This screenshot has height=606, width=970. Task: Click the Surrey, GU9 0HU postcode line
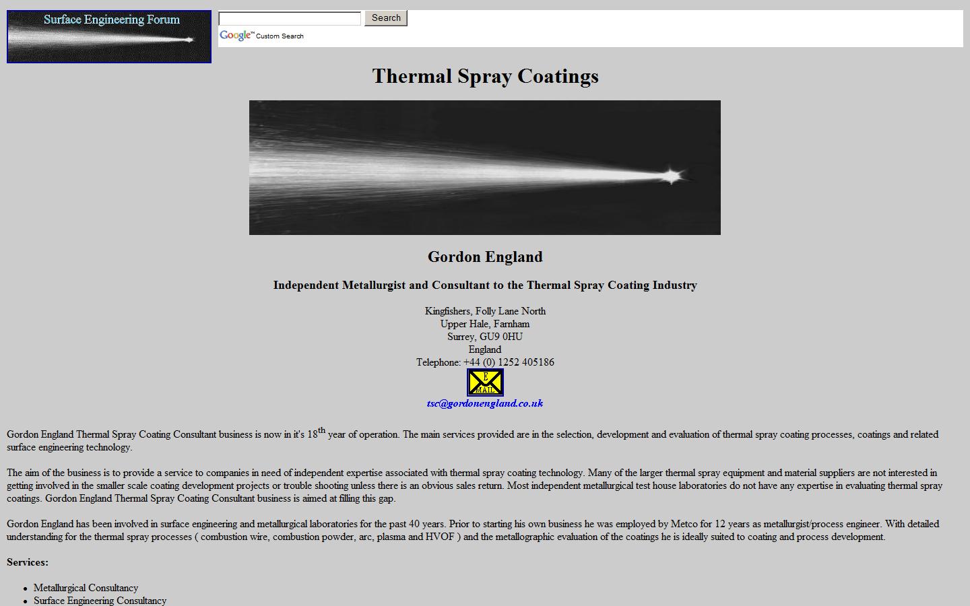tap(485, 337)
